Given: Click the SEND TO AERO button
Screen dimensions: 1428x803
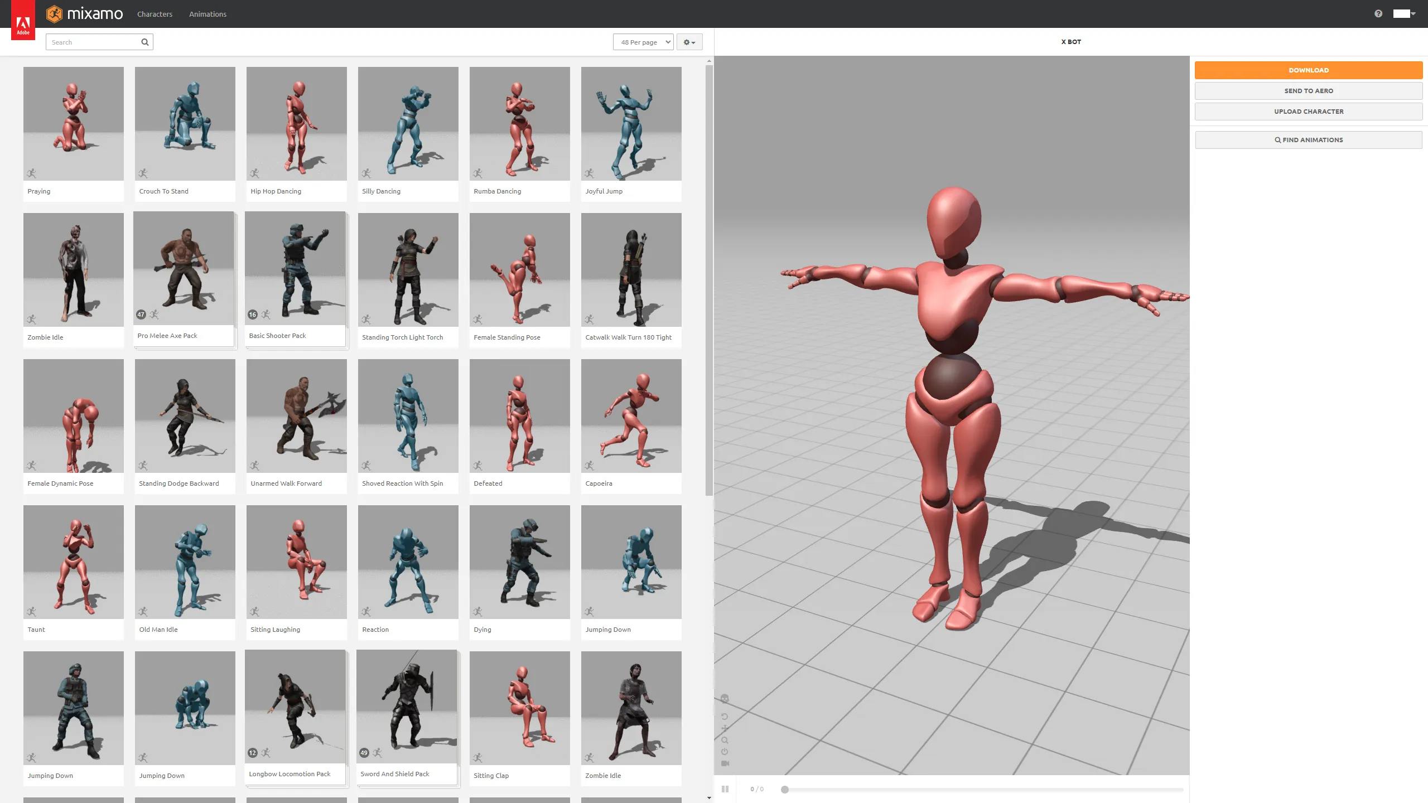Looking at the screenshot, I should pos(1309,91).
